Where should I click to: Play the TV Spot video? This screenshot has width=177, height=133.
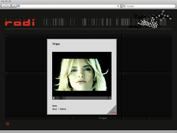coord(54,98)
